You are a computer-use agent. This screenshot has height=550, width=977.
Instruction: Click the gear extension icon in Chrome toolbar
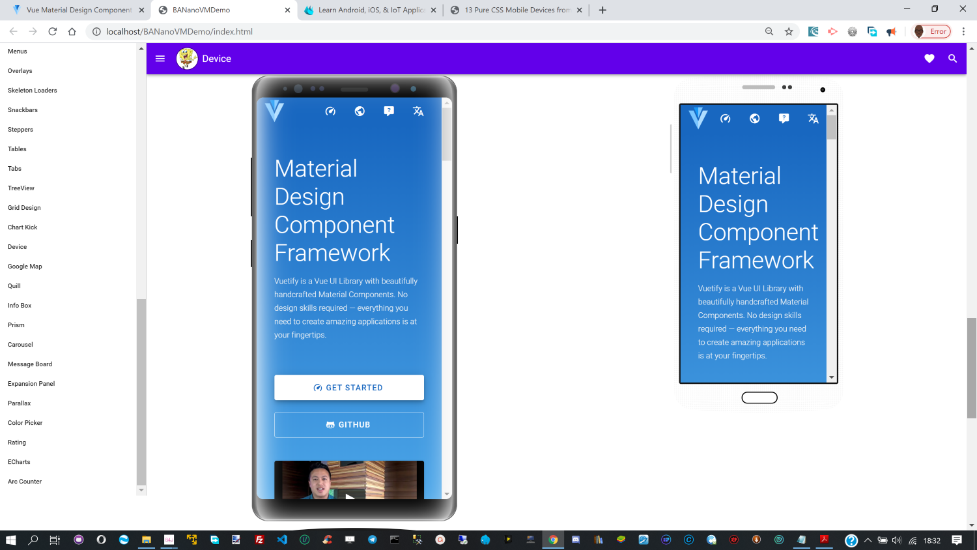coord(852,31)
